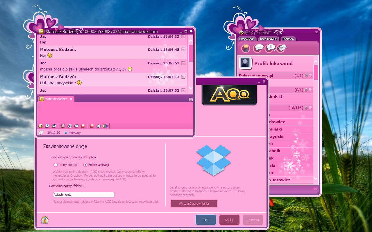Click the AQQ title icon in main window
Viewport: 372px width, 232px height.
[242, 32]
